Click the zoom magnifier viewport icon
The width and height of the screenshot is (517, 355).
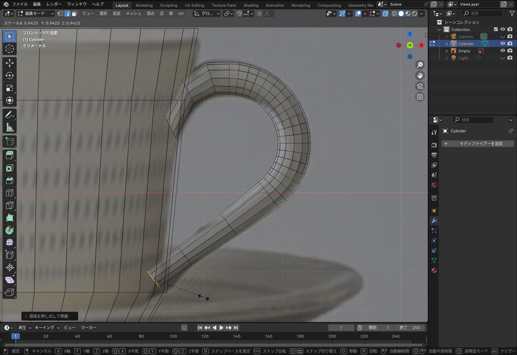(420, 65)
